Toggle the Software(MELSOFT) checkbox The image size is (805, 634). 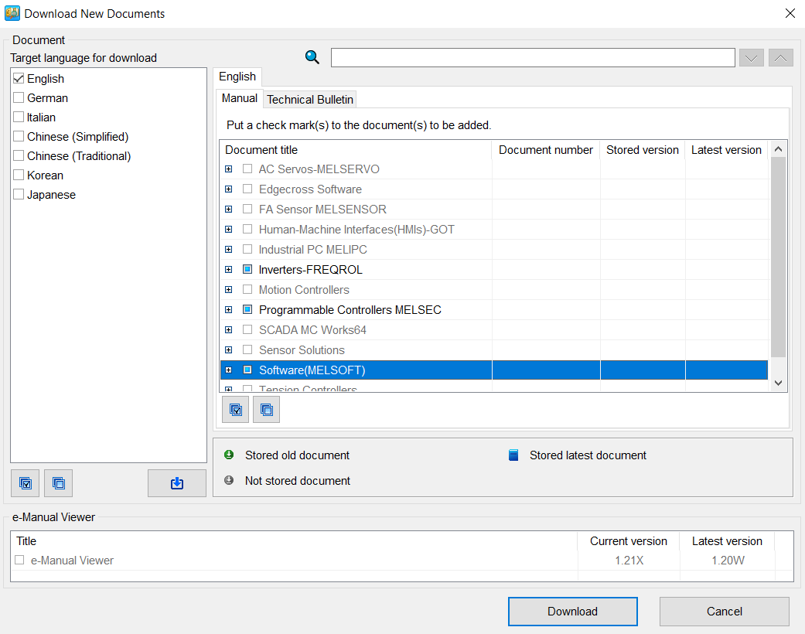coord(247,370)
